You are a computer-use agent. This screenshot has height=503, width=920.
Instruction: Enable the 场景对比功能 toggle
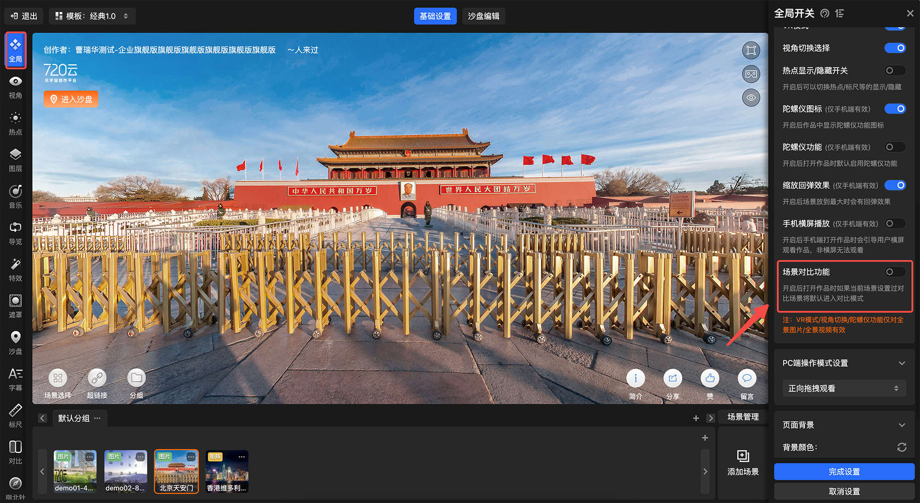[895, 272]
